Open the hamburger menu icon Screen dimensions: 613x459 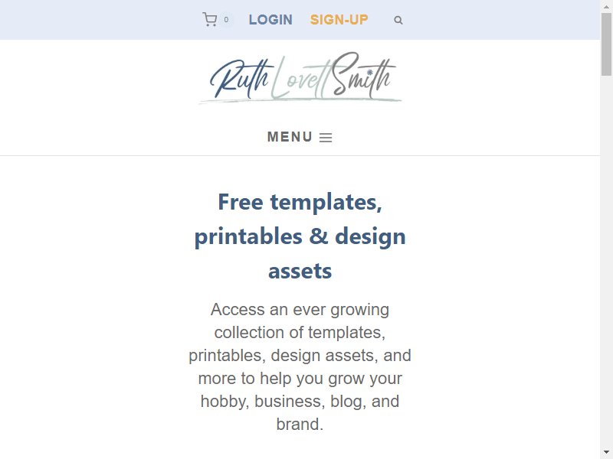(326, 138)
